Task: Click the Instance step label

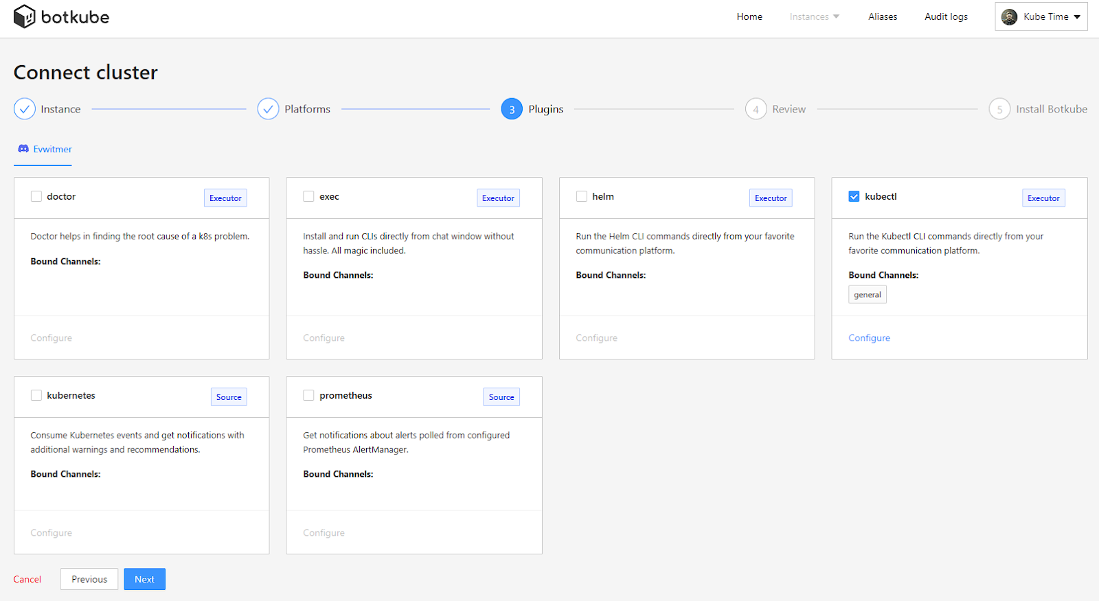Action: 60,109
